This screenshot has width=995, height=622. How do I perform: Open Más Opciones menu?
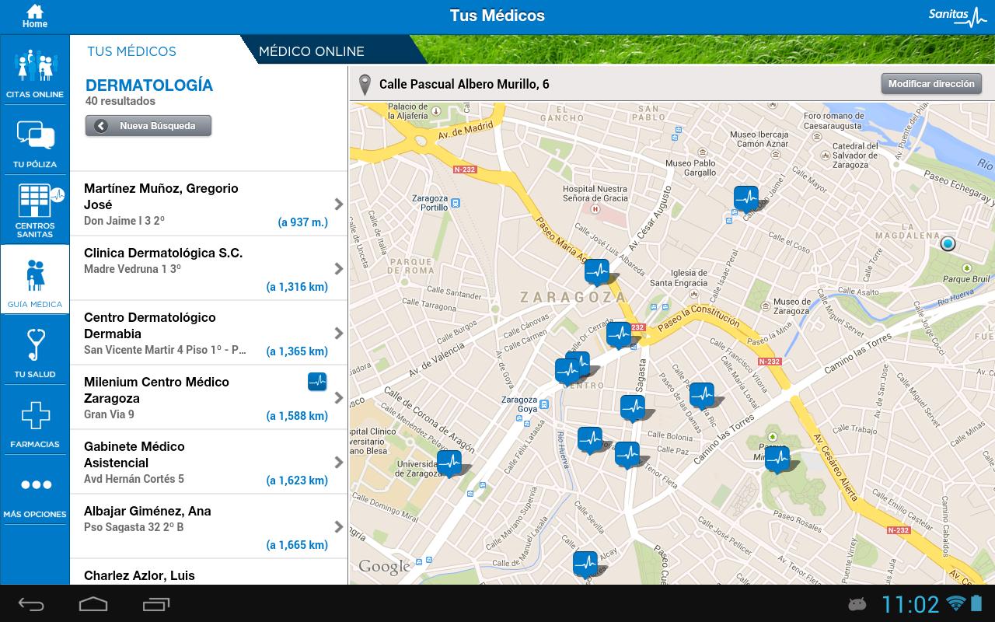pyautogui.click(x=35, y=491)
